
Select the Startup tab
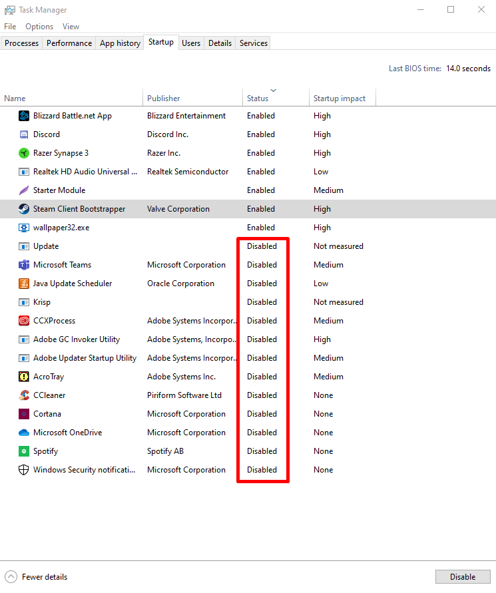161,42
